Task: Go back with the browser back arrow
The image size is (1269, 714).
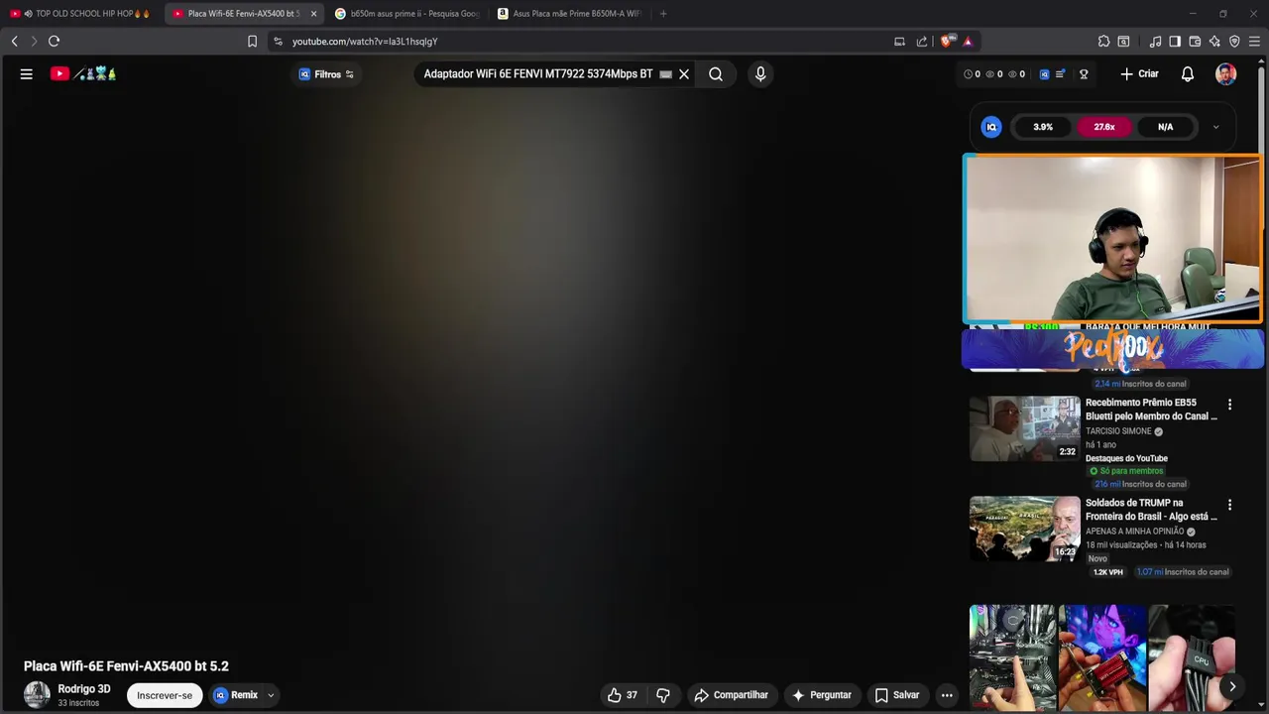Action: click(14, 42)
